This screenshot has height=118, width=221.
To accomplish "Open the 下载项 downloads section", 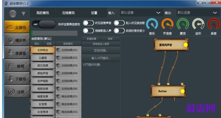I will pos(17,79).
